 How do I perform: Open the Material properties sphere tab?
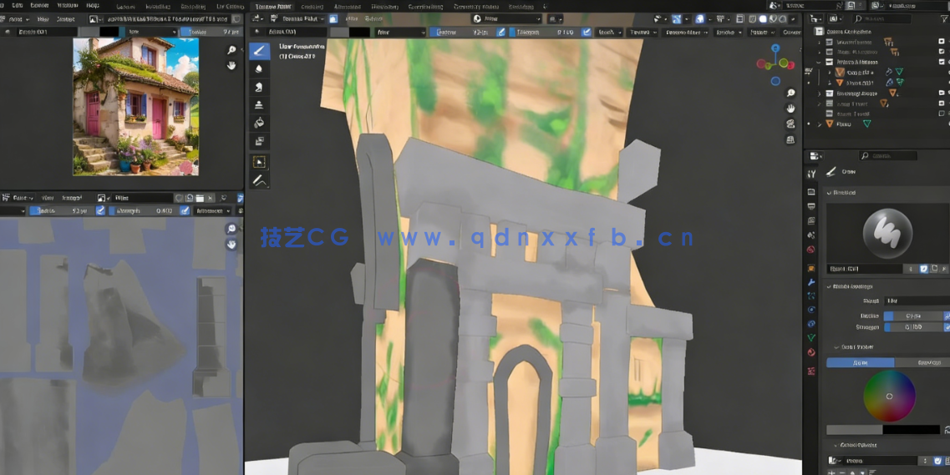tap(811, 353)
